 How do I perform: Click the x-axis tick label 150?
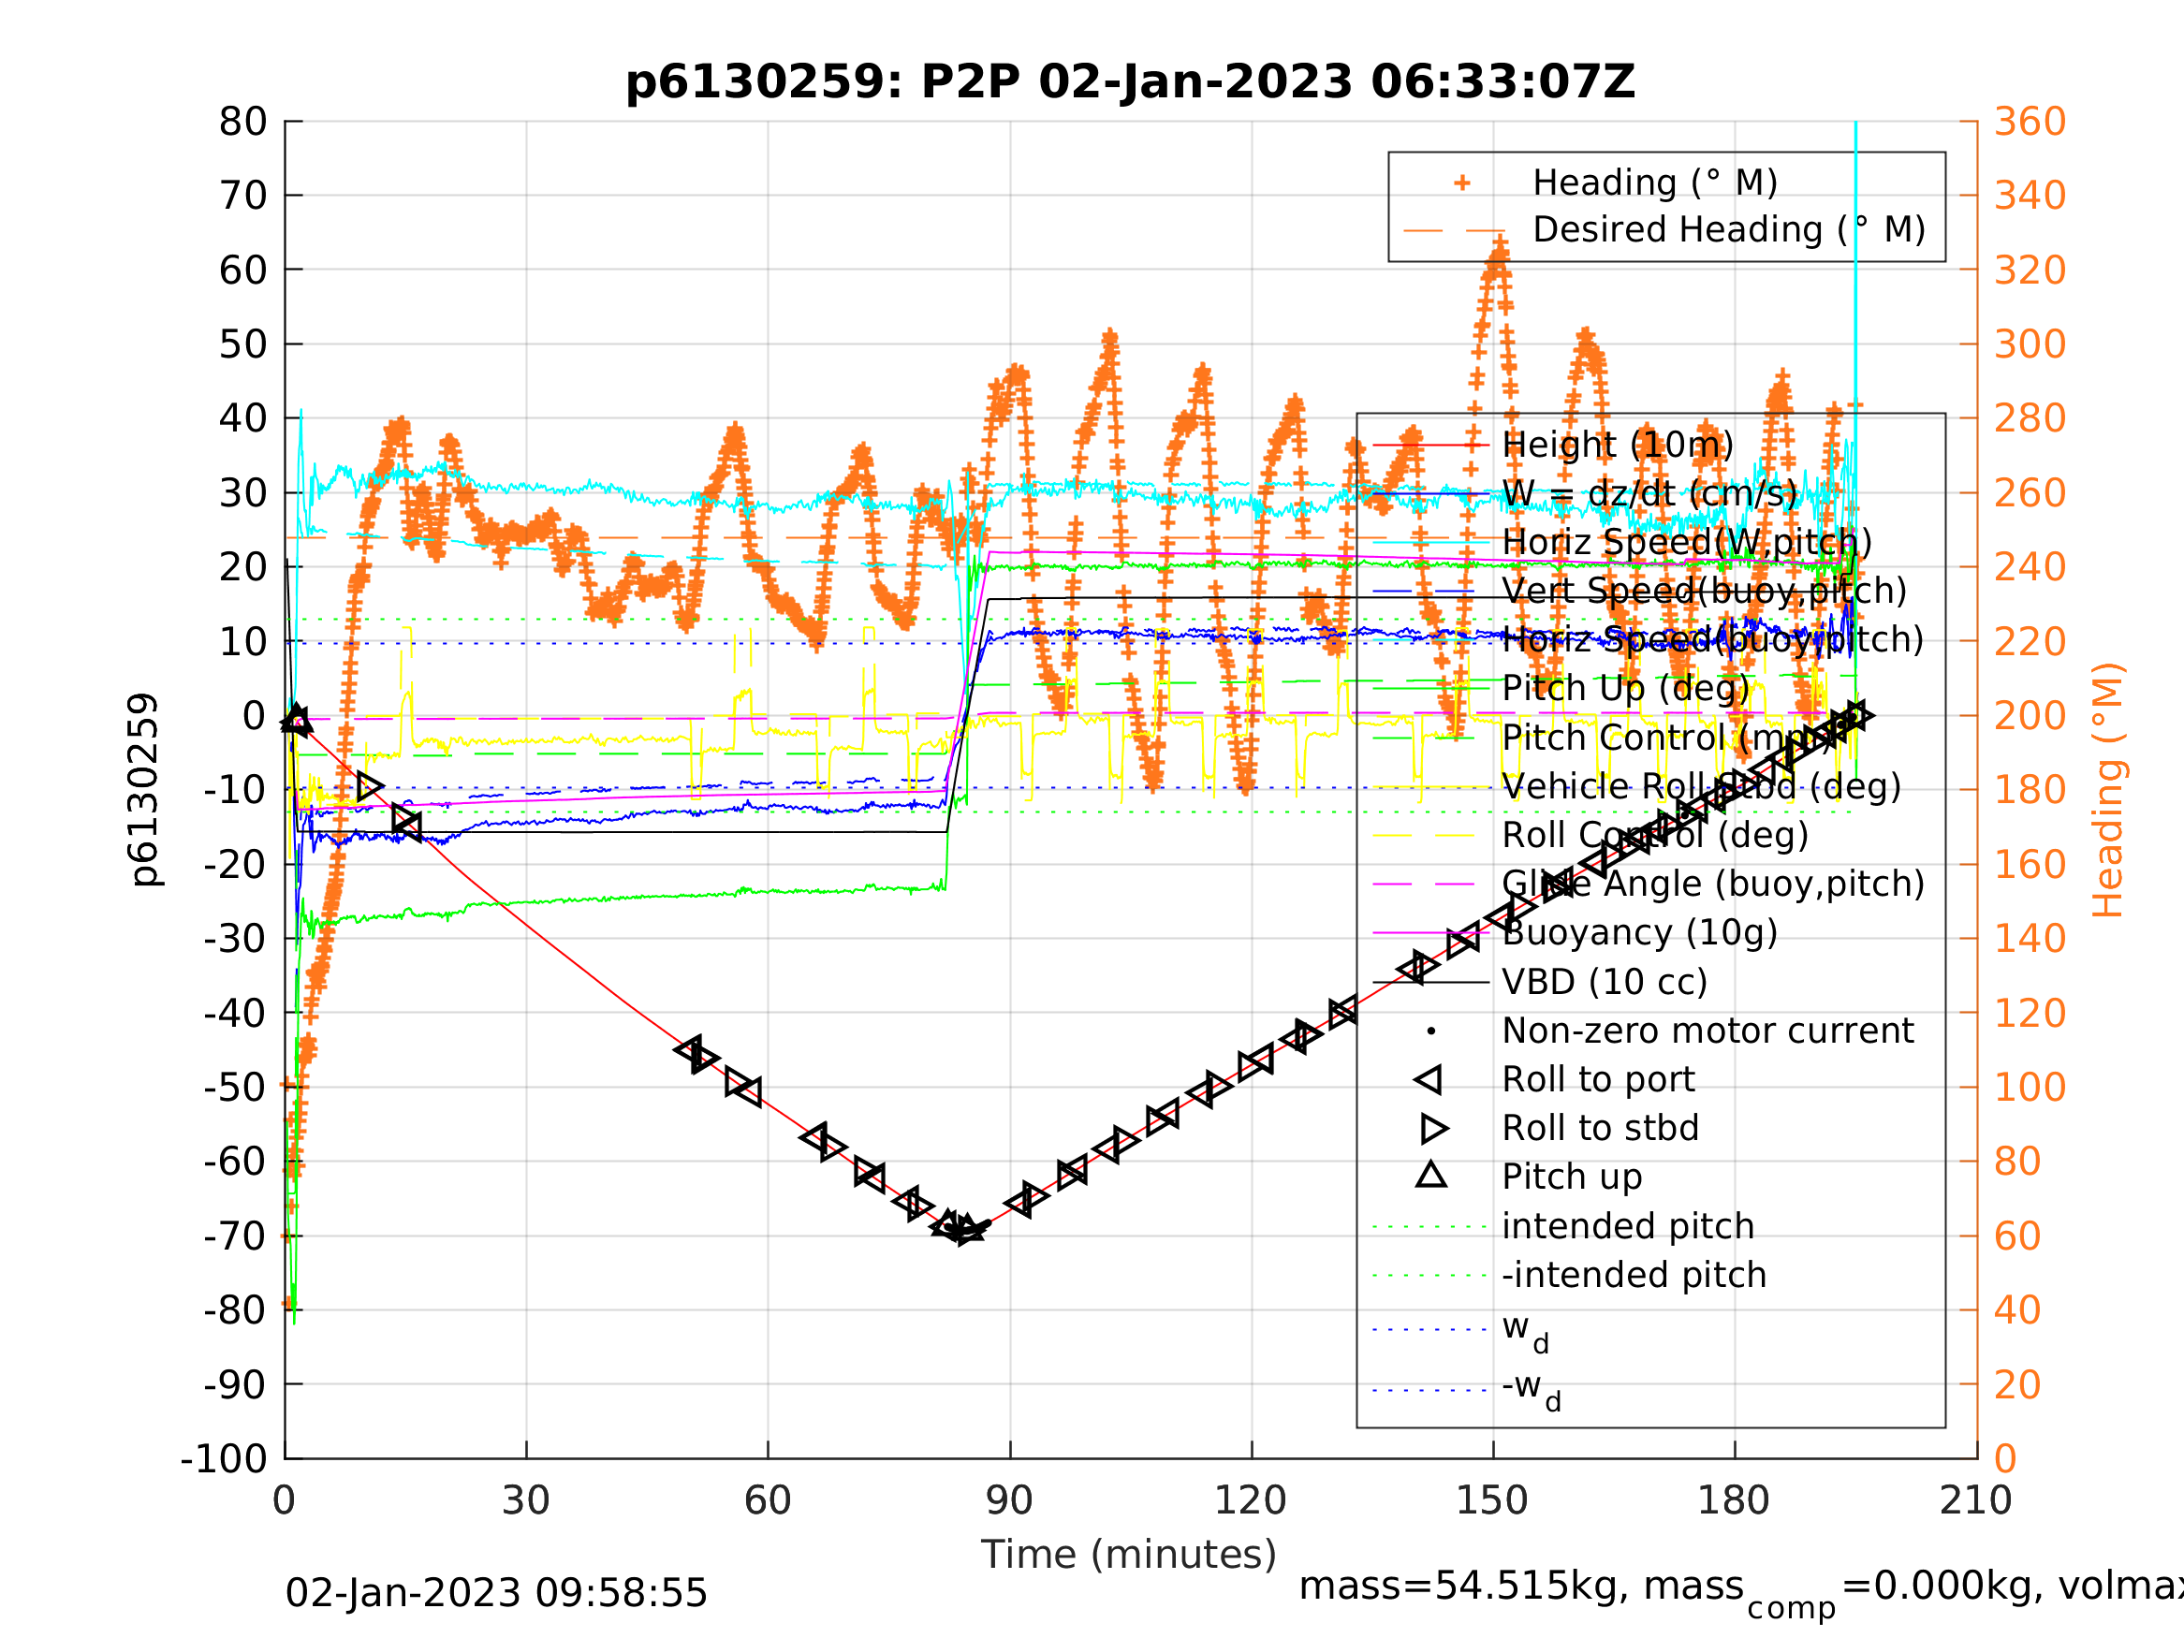pos(1492,1500)
